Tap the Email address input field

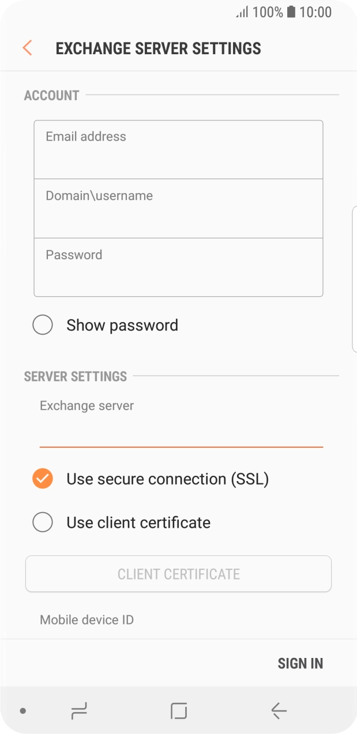[178, 149]
